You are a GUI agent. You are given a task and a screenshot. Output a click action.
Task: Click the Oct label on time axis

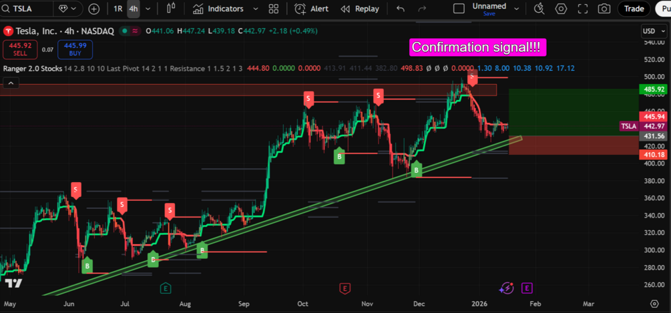302,304
